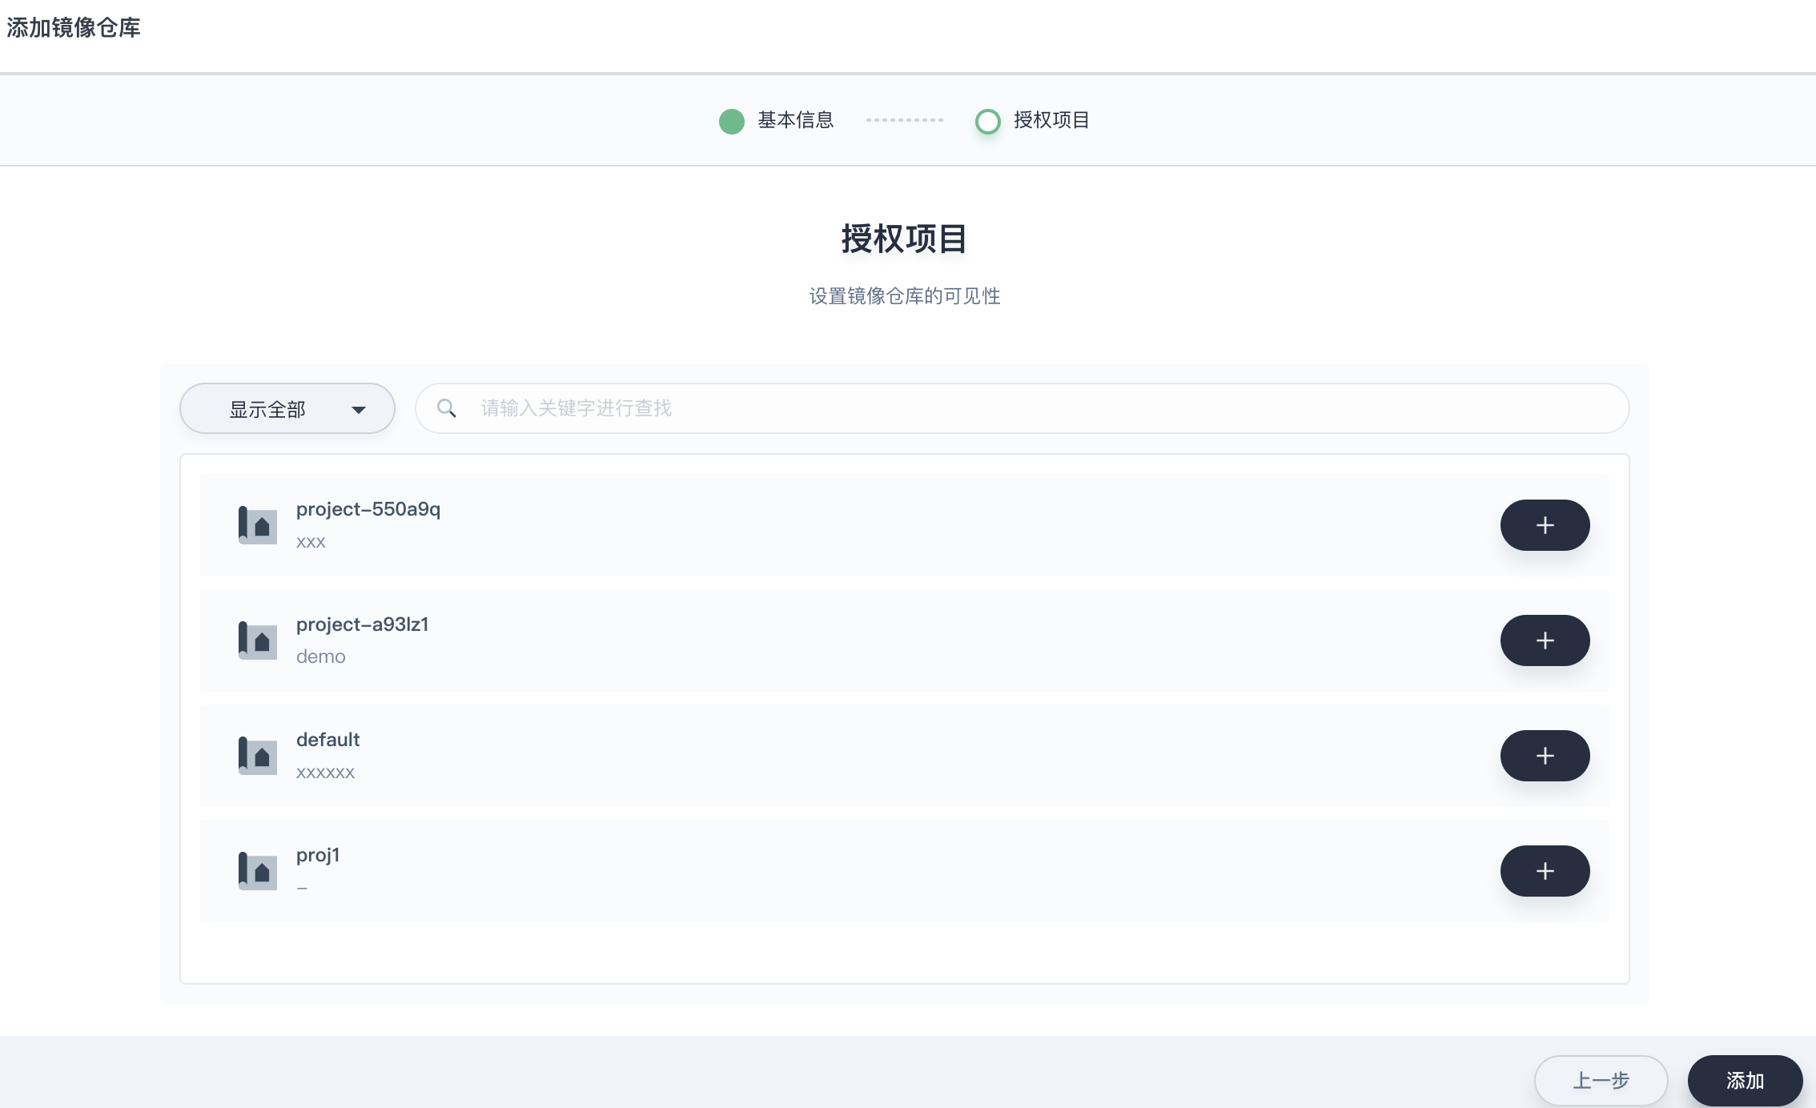1816x1108 pixels.
Task: Click the 添加镜像仓库 page title
Action: pyautogui.click(x=74, y=28)
